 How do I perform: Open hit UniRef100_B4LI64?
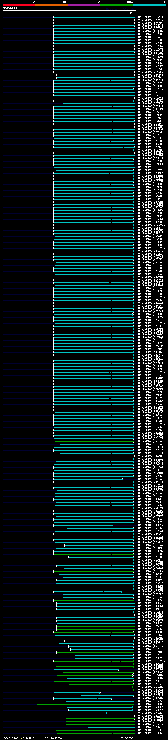click(151, 351)
